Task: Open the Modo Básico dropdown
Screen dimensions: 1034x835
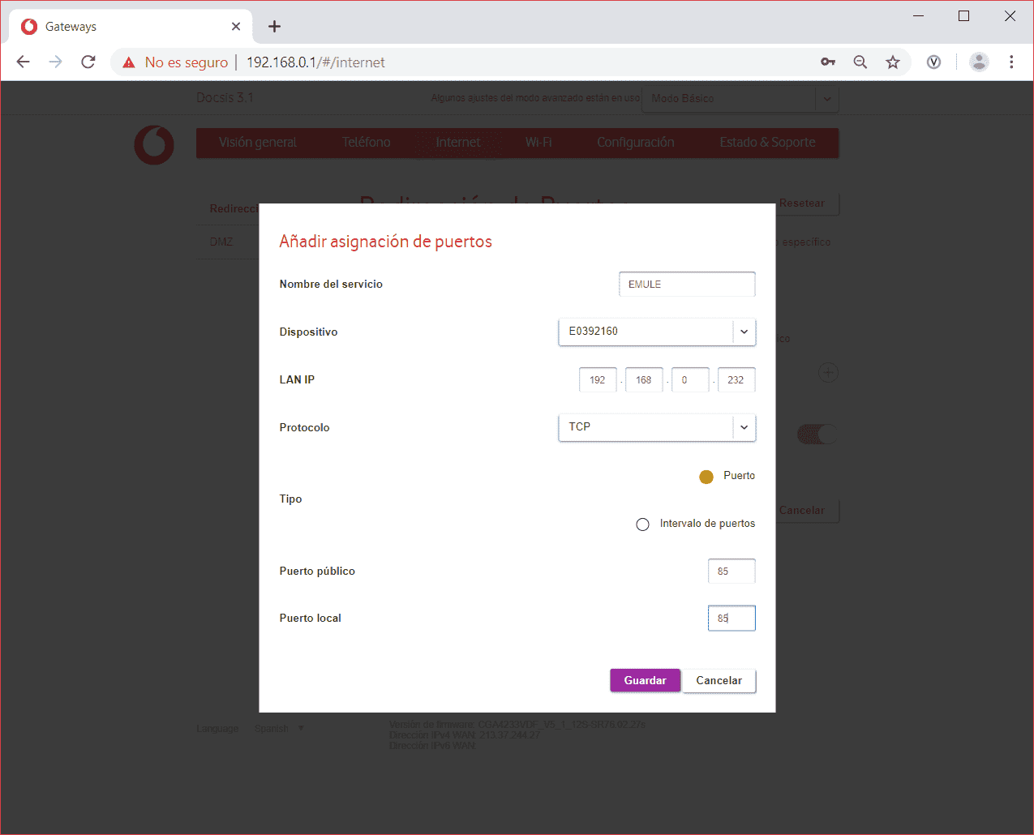Action: coord(740,99)
